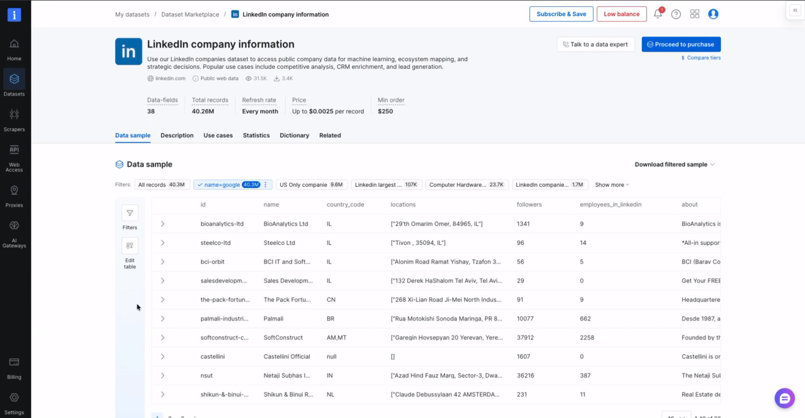Click the locations column header
This screenshot has height=418, width=805.
tap(403, 205)
